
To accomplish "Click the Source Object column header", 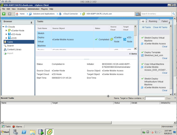I will 72,28.
